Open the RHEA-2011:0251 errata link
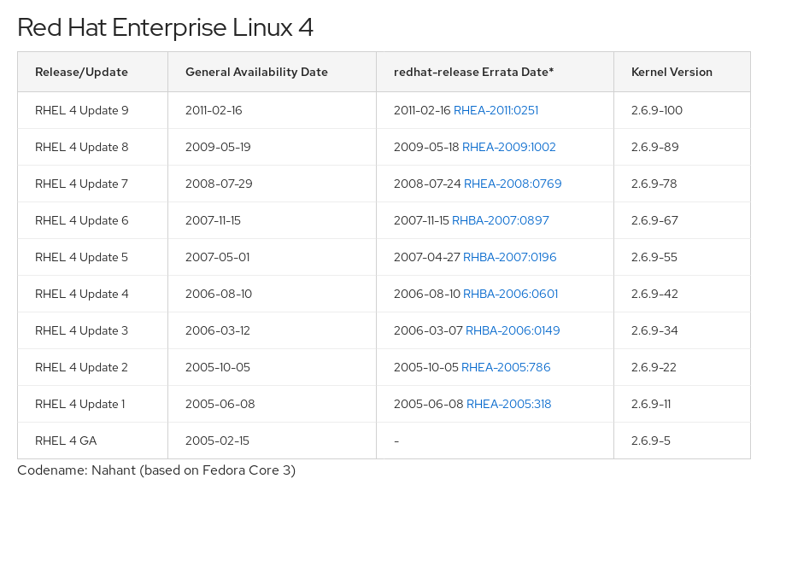Viewport: 786px width, 572px height. (496, 110)
